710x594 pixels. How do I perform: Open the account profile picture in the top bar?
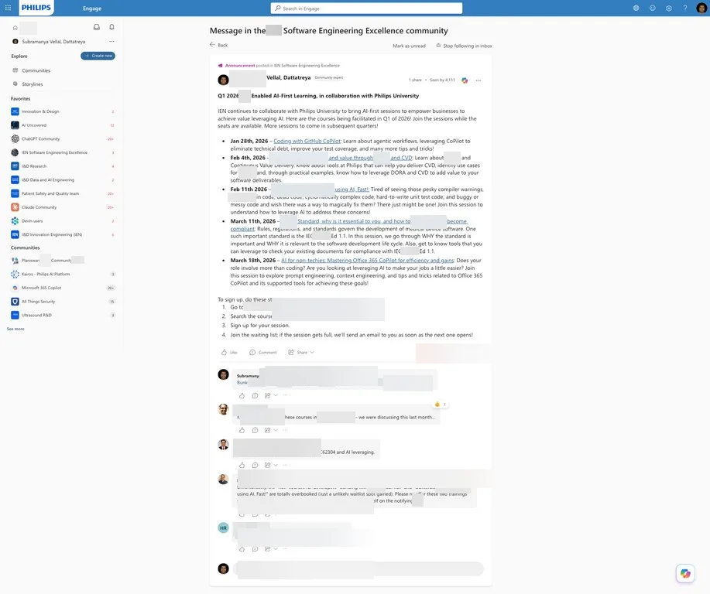click(701, 9)
